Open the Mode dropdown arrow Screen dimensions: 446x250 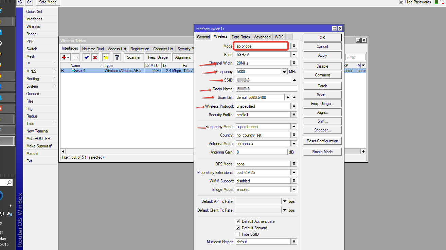click(x=294, y=46)
